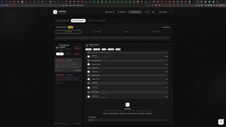Viewport: 226px width, 127px height.
Task: Click checkbox on Network Isolation Done row
Action: point(89,64)
